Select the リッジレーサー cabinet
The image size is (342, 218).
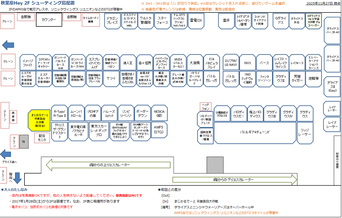[305, 133]
